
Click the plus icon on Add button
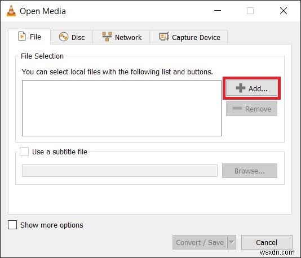[x=241, y=88]
